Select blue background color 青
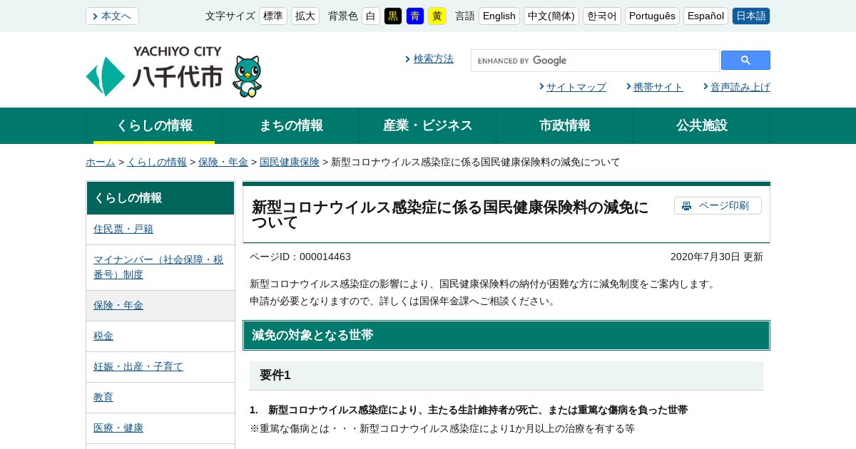 (415, 16)
